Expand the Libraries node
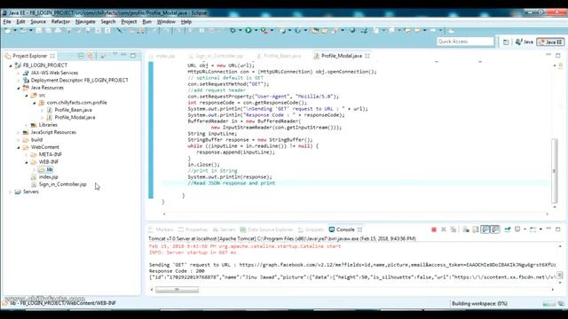 click(x=27, y=125)
